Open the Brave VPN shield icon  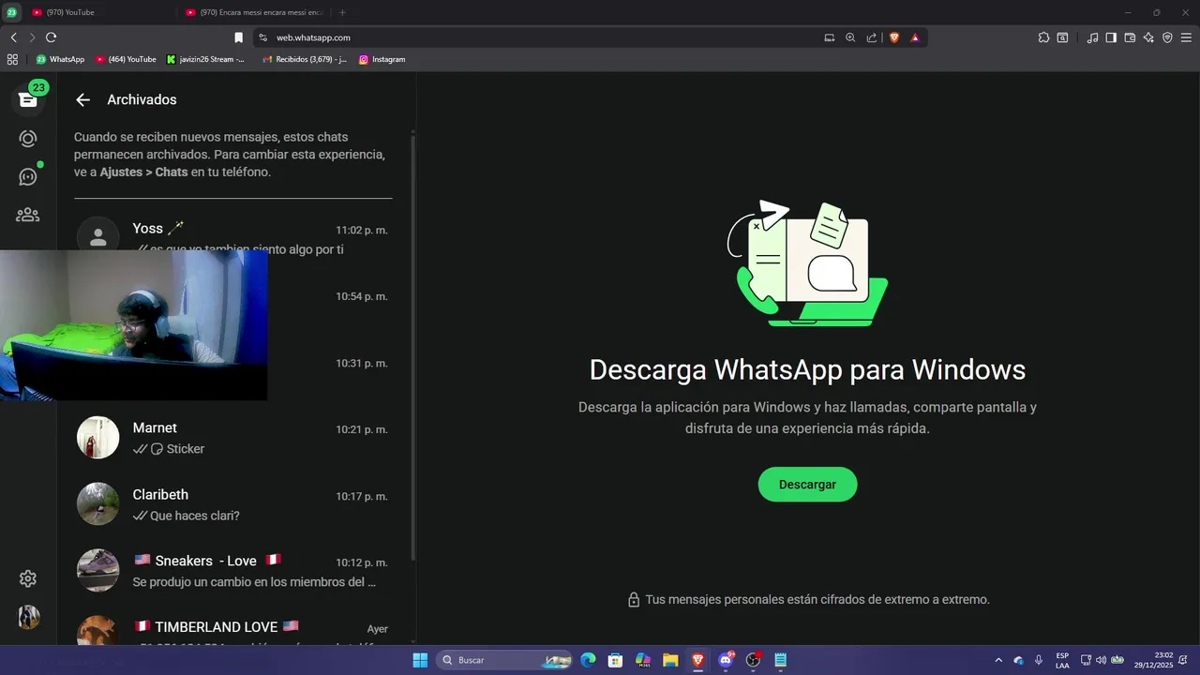(x=1167, y=37)
